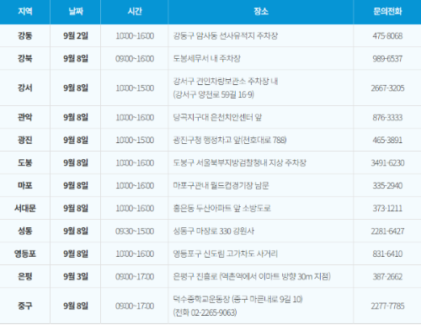The image size is (421, 325).
Task: Select the 강동 region cell
Action: (25, 35)
